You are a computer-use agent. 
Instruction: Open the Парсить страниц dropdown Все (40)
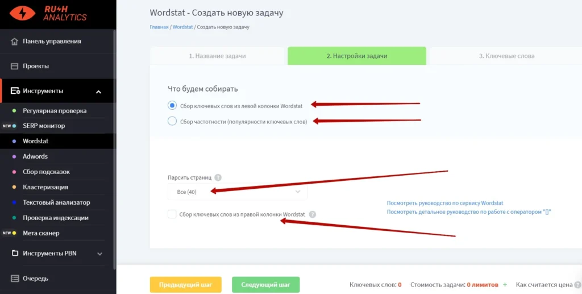[x=238, y=192]
